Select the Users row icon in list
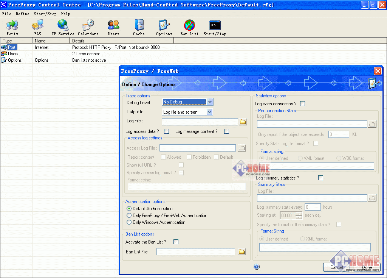This screenshot has height=278, width=387. [x=4, y=53]
